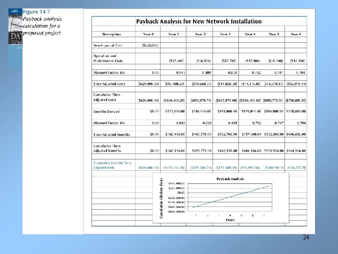
Task: Select the ($636,408.20) cumulative cost cell
Action: 174,101
